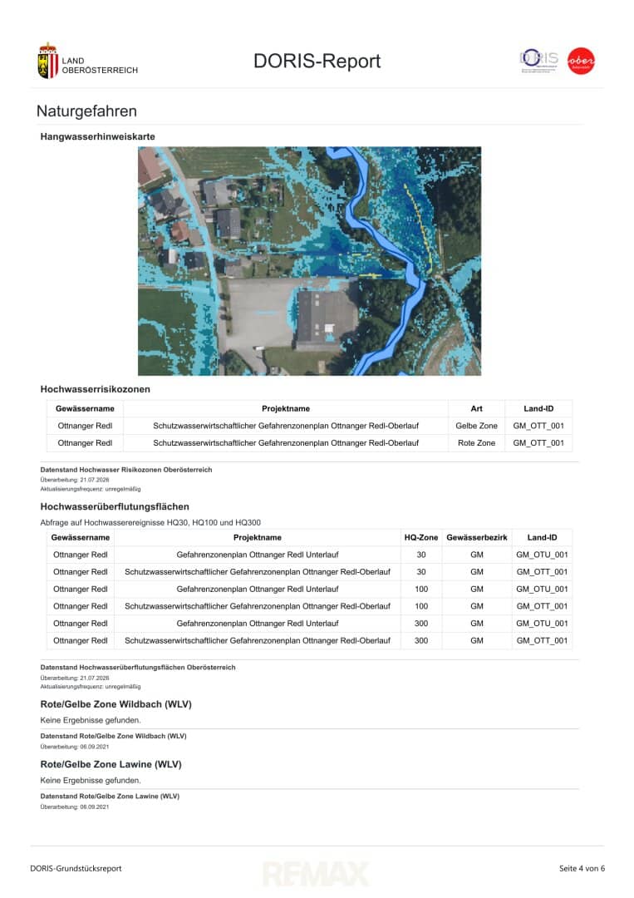
Task: Open the Hangwasserhinweiskarte aerial map image
Action: (x=310, y=261)
